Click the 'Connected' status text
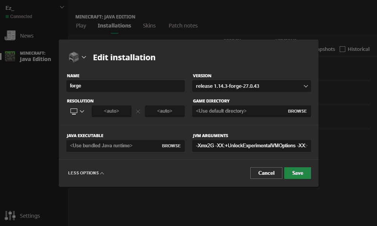The image size is (377, 226). click(21, 17)
